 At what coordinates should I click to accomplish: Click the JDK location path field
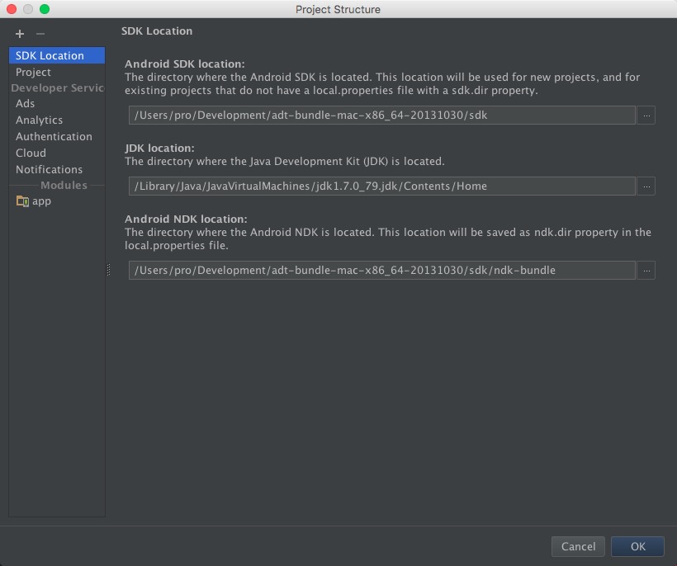click(x=381, y=186)
